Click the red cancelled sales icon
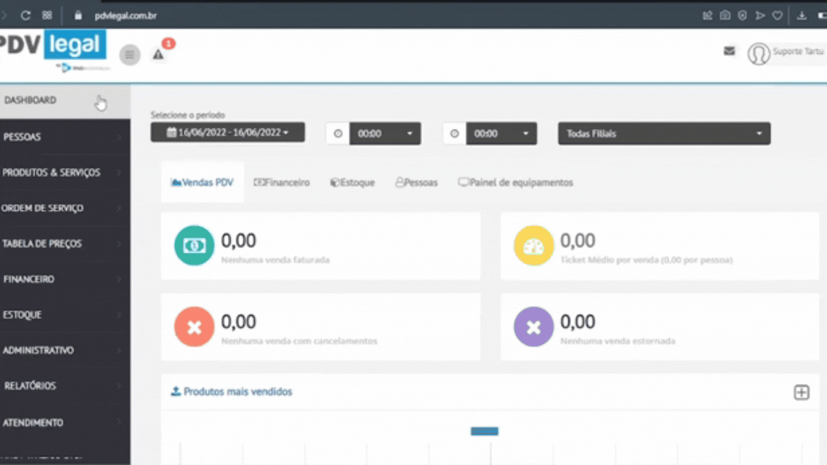This screenshot has width=827, height=465. click(194, 327)
